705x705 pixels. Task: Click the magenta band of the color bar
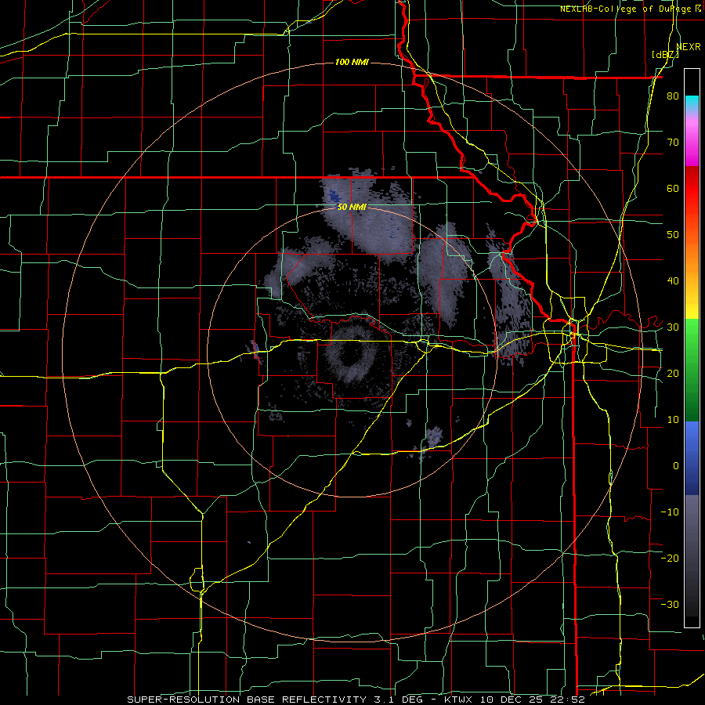point(692,143)
